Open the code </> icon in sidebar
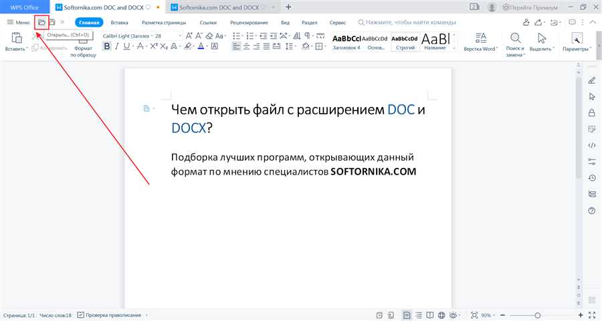 tap(592, 145)
